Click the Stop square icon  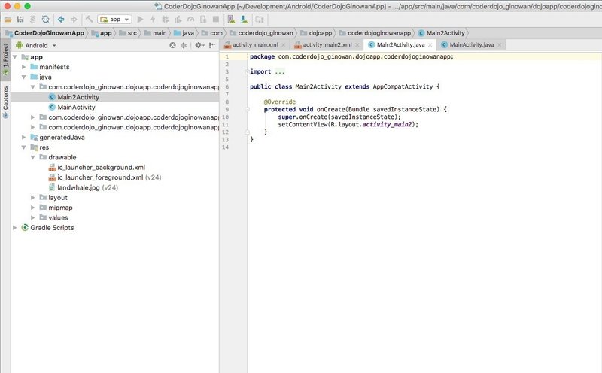pos(216,20)
